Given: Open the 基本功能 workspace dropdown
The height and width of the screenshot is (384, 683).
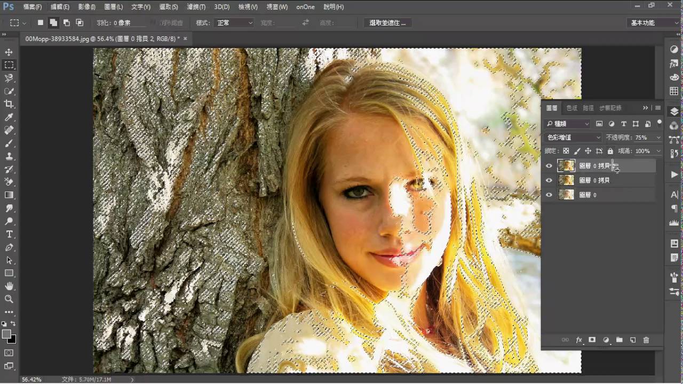Looking at the screenshot, I should coord(653,23).
